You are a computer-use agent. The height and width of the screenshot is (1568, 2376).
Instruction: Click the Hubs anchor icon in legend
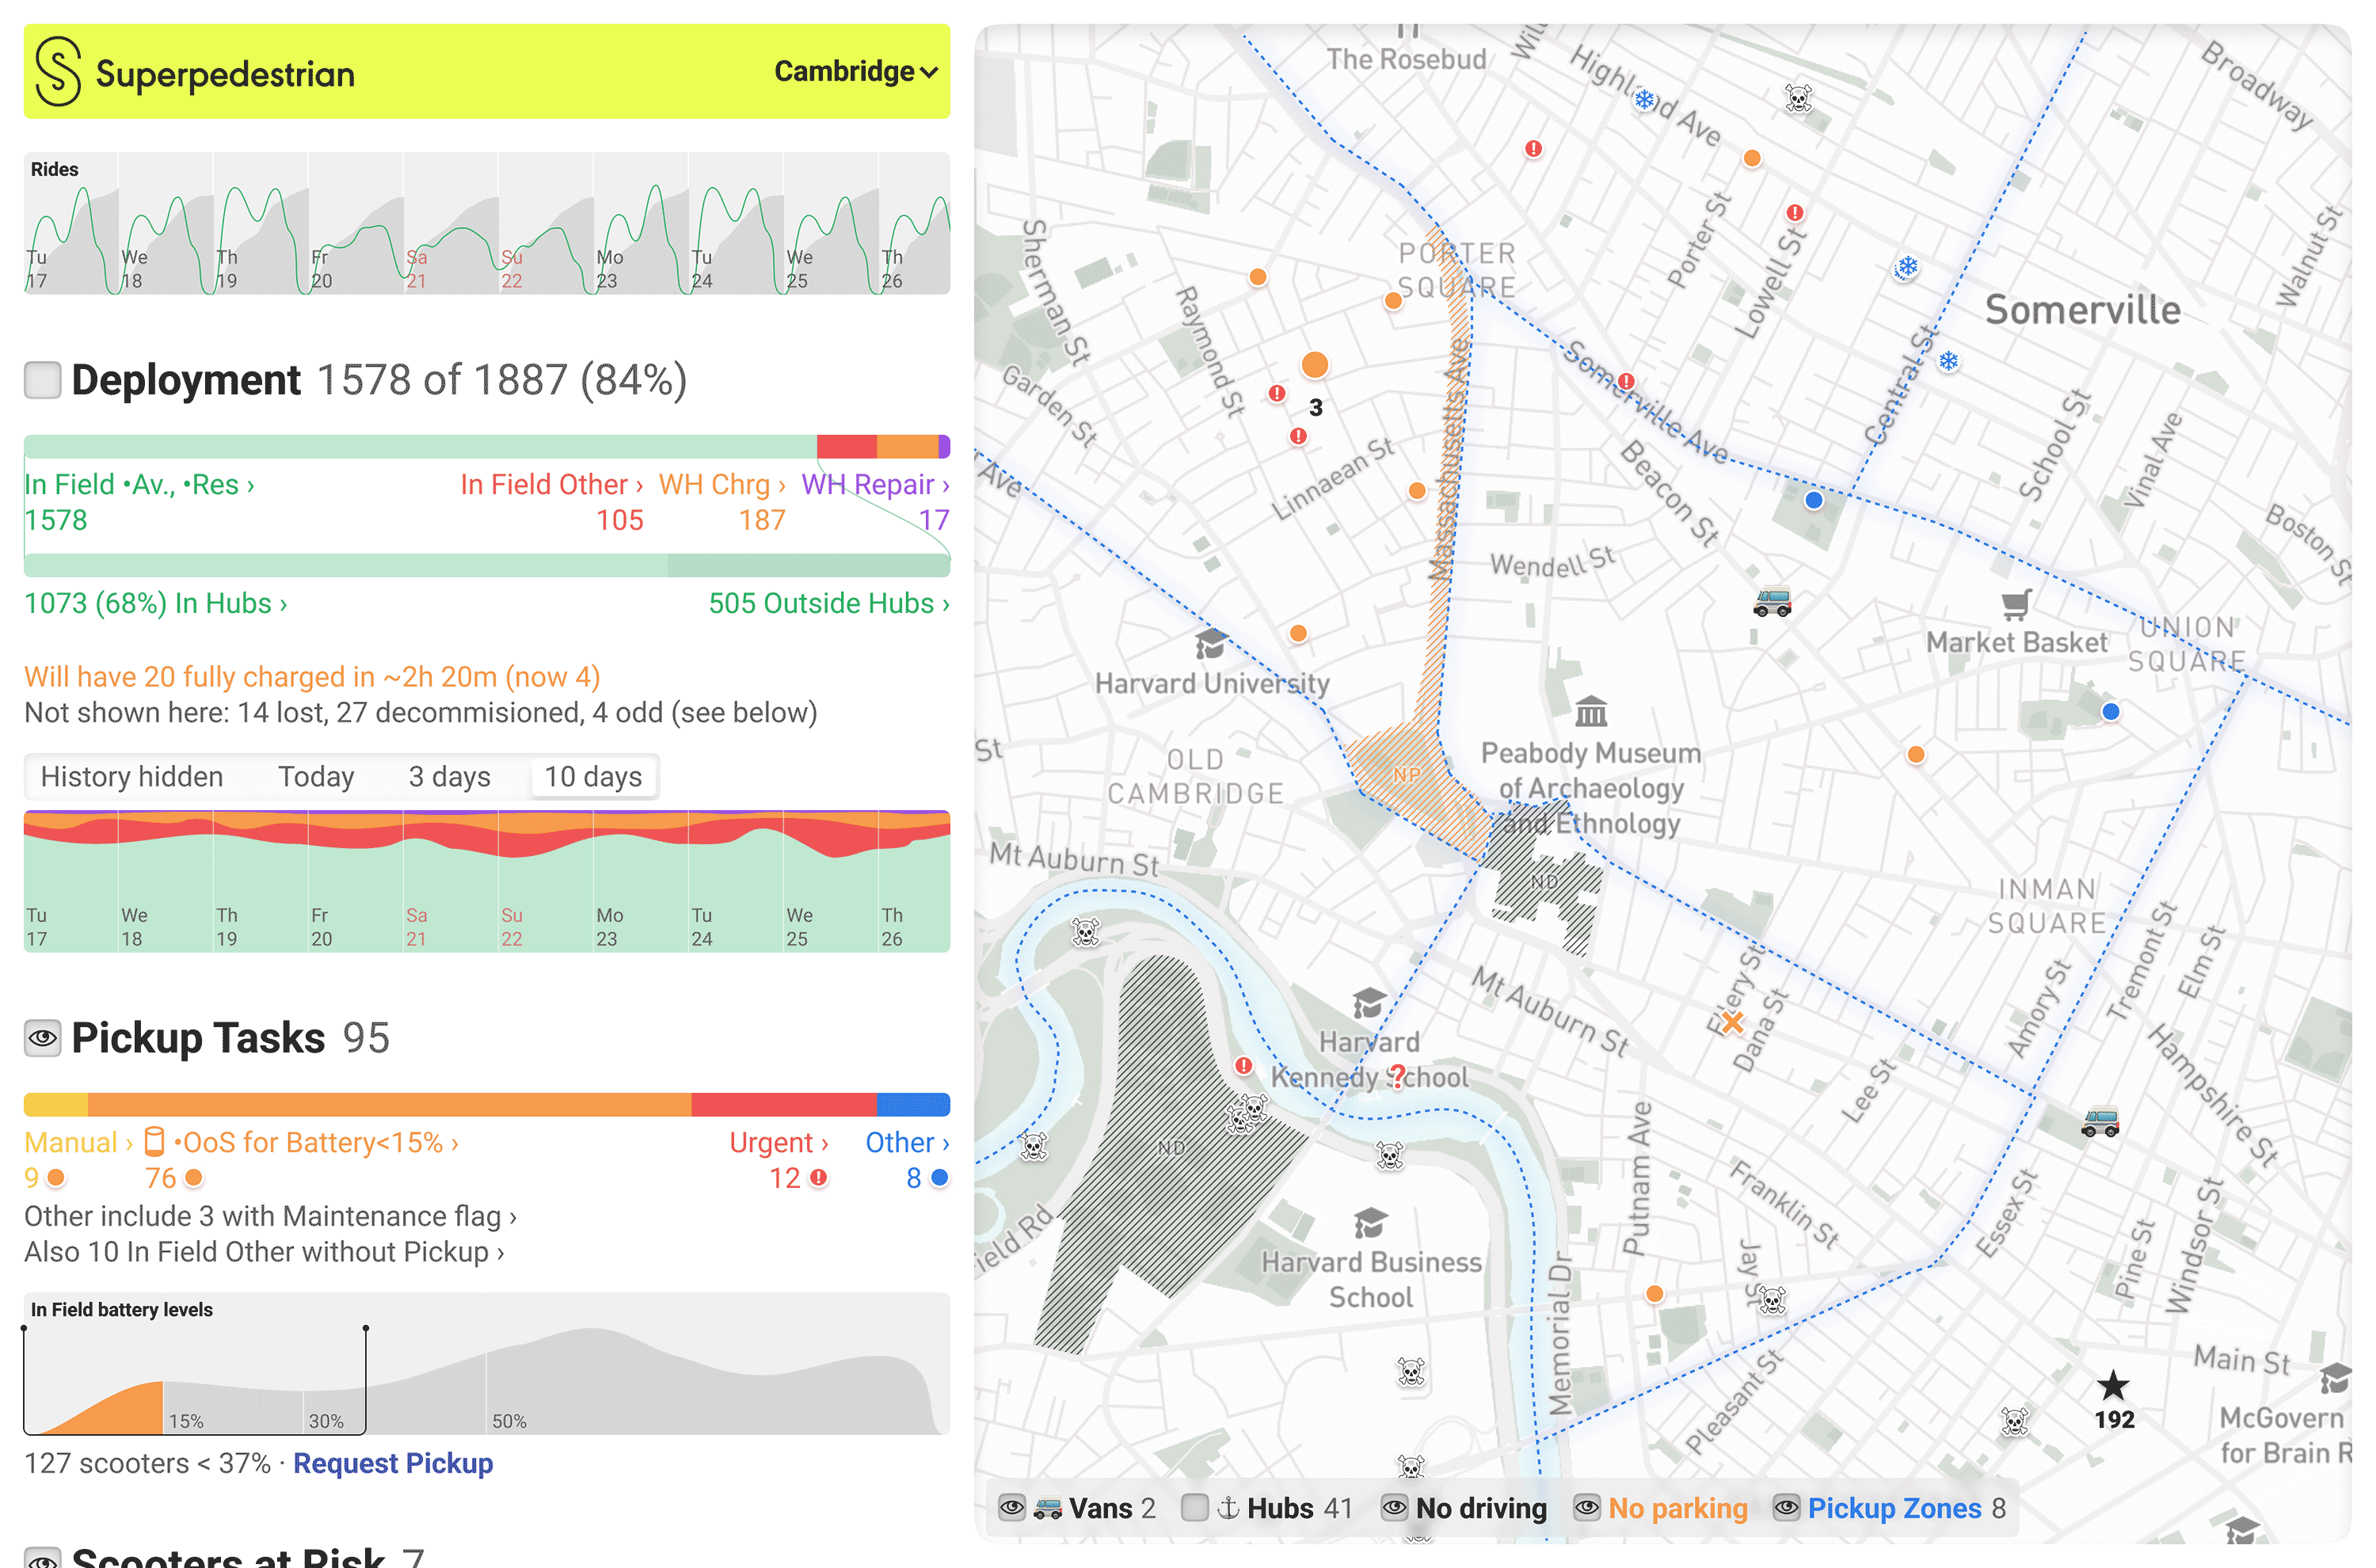pos(1228,1508)
